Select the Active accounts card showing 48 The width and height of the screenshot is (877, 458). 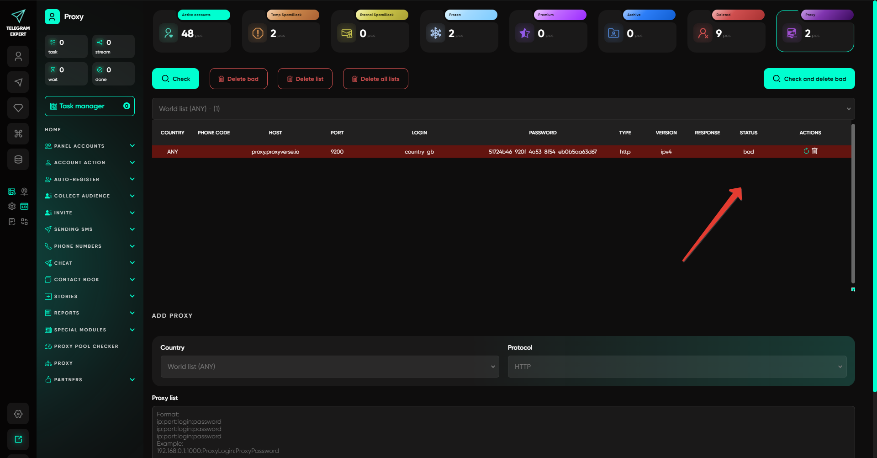click(x=192, y=31)
